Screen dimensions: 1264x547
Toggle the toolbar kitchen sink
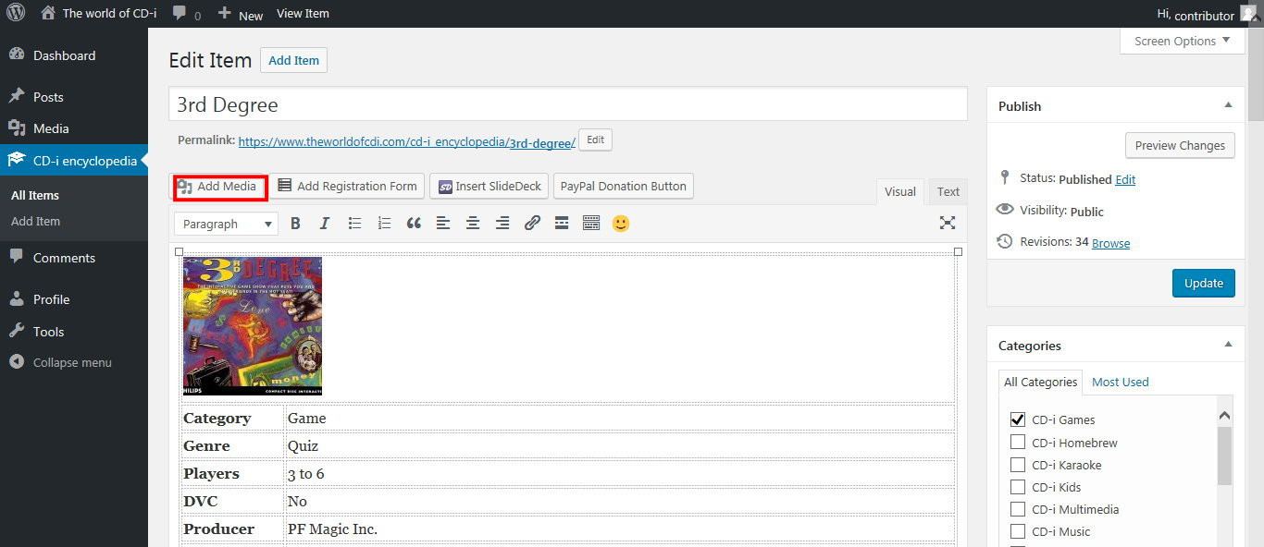pos(591,224)
